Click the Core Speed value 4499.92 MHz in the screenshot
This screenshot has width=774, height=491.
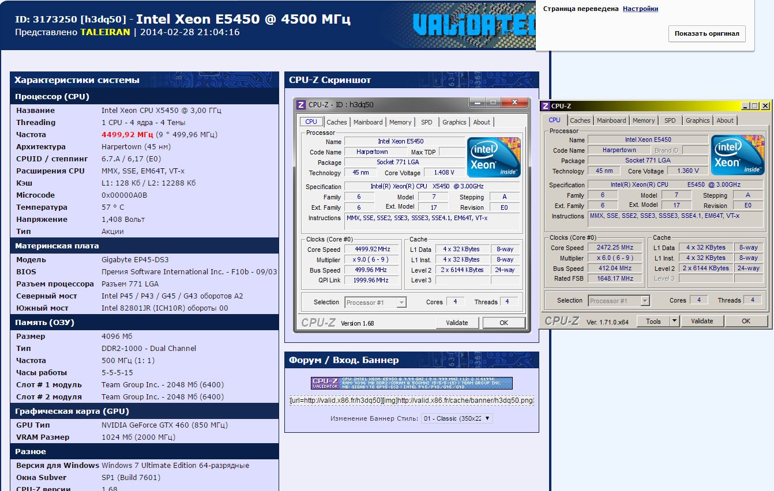(371, 249)
